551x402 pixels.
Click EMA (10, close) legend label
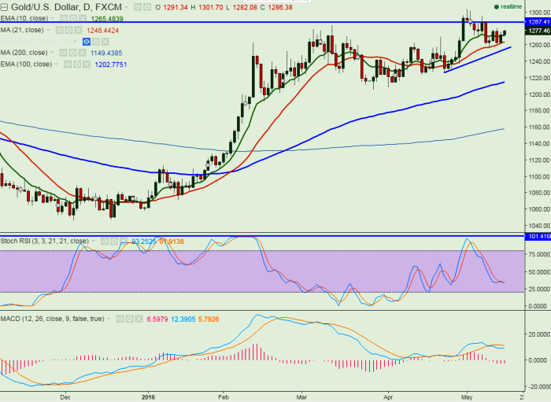[24, 18]
